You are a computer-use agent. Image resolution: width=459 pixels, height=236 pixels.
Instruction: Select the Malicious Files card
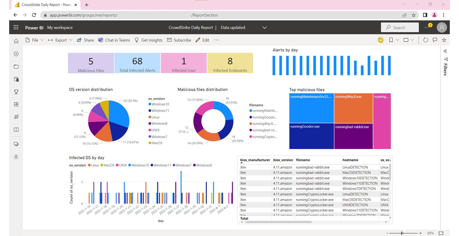coord(91,63)
